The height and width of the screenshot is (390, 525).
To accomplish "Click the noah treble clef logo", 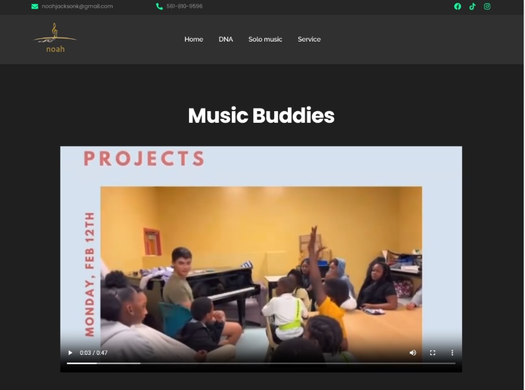I will click(55, 38).
